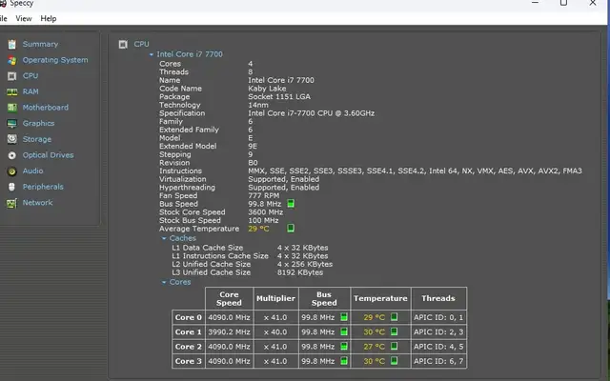Click Core 2 temperature green indicator
Viewport: 610px width, 381px height.
[x=394, y=346]
